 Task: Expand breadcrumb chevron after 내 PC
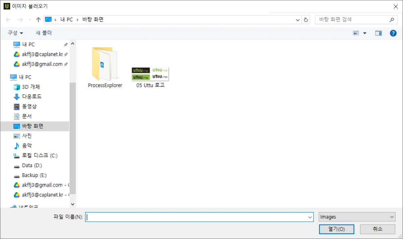click(x=77, y=20)
